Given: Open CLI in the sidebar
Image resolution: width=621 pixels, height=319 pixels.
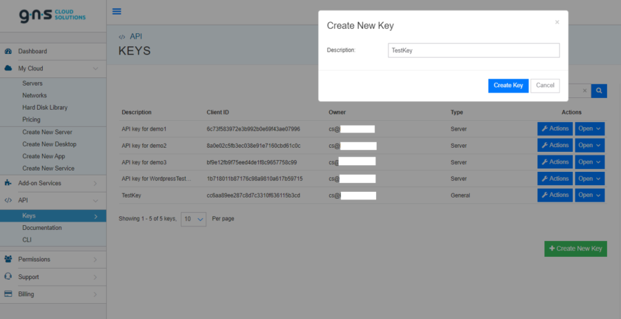Looking at the screenshot, I should coord(27,240).
